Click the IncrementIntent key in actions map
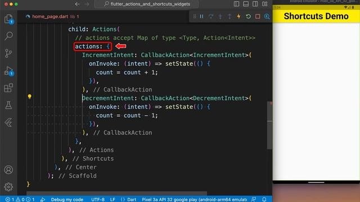The width and height of the screenshot is (360, 202). [108, 55]
